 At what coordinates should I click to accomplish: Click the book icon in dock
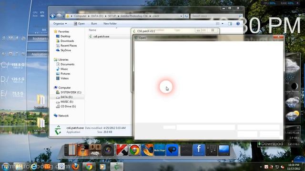pos(70,150)
